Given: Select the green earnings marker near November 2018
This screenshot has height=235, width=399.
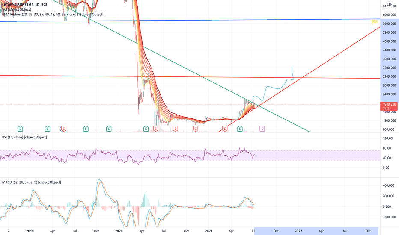Looking at the screenshot, I should click(x=20, y=129).
